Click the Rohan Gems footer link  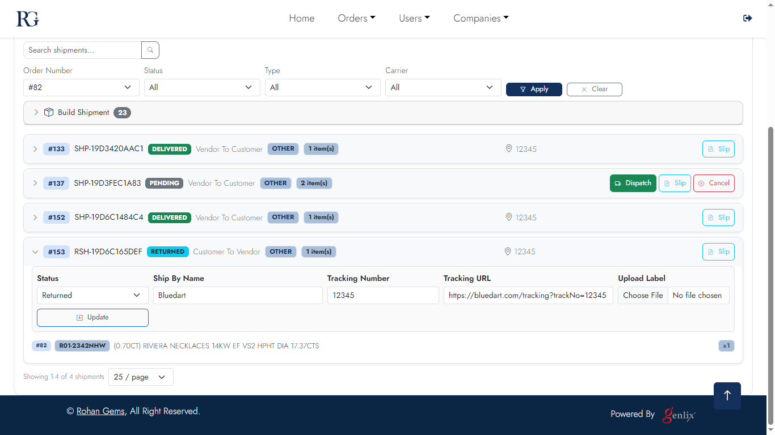pyautogui.click(x=100, y=411)
